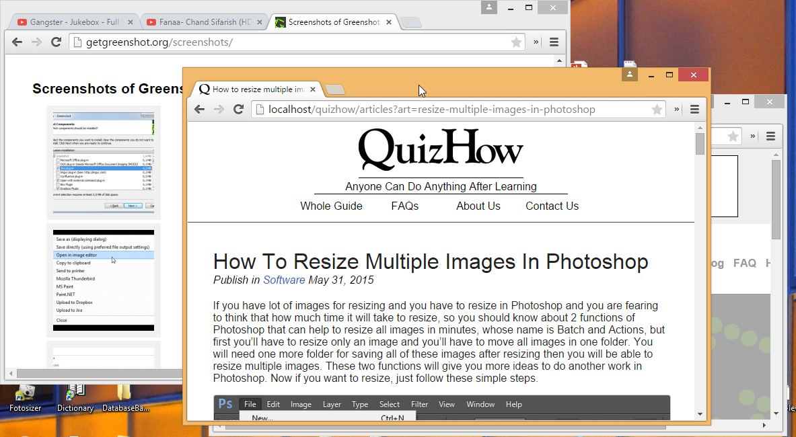
Task: Click vertical scrollbar in rightmost background window
Action: tap(776, 200)
